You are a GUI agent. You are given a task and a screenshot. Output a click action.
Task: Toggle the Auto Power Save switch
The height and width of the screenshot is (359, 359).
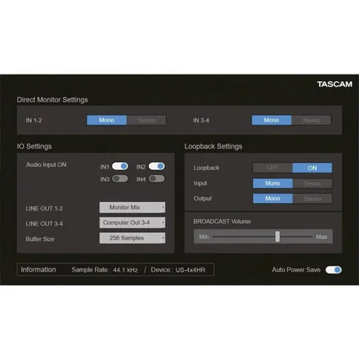tap(334, 270)
